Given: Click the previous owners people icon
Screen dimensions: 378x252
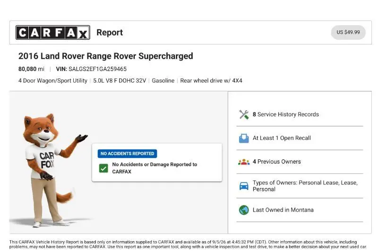Looking at the screenshot, I should click(244, 162).
